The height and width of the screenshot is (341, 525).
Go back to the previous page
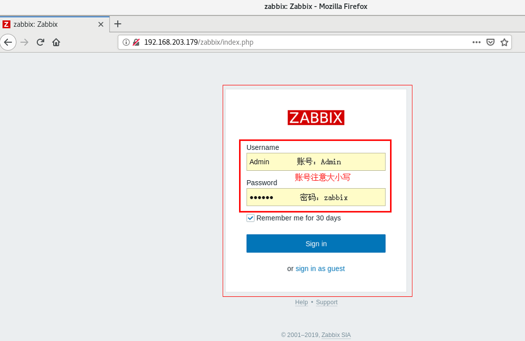pos(8,42)
